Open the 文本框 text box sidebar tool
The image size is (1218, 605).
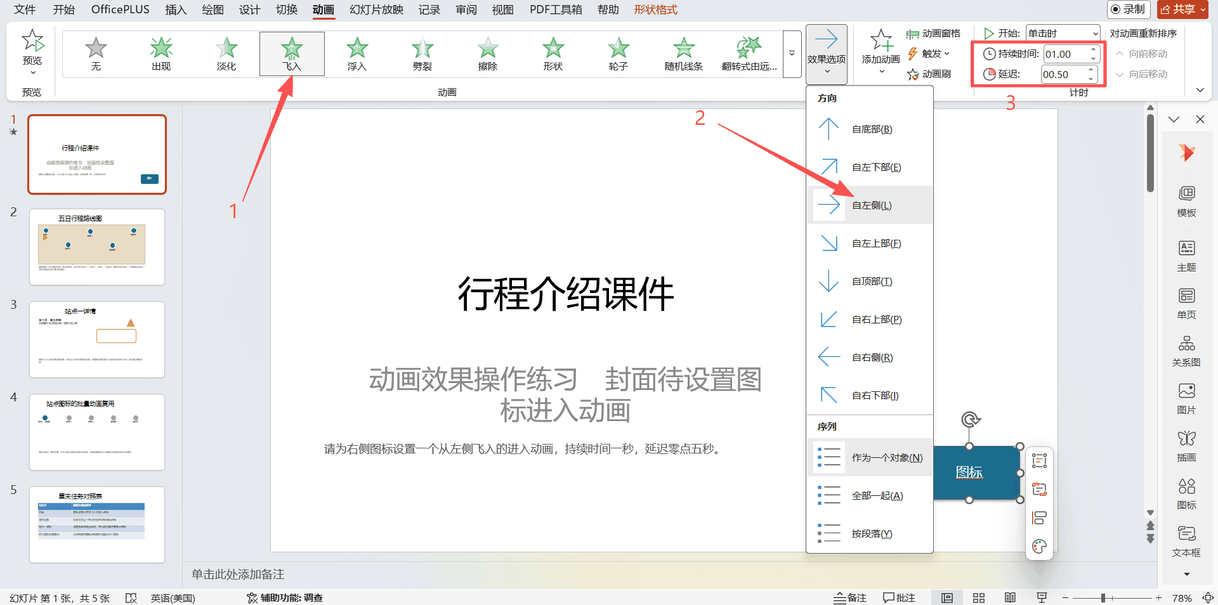coord(1186,542)
